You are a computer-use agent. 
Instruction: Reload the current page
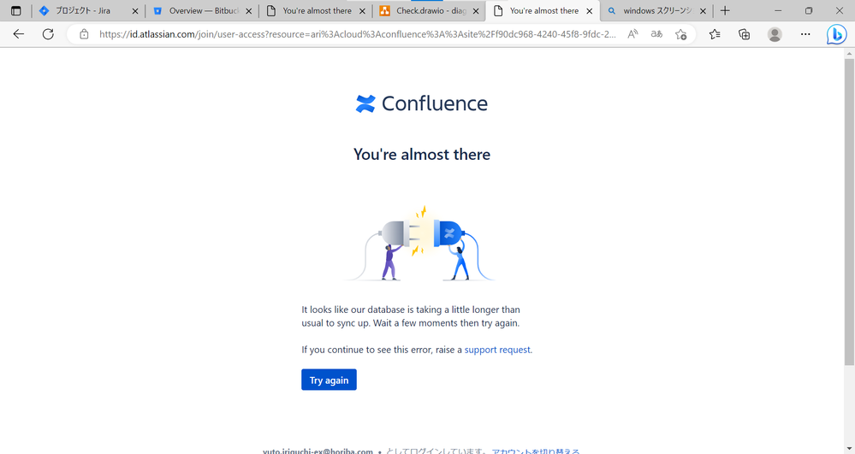48,34
